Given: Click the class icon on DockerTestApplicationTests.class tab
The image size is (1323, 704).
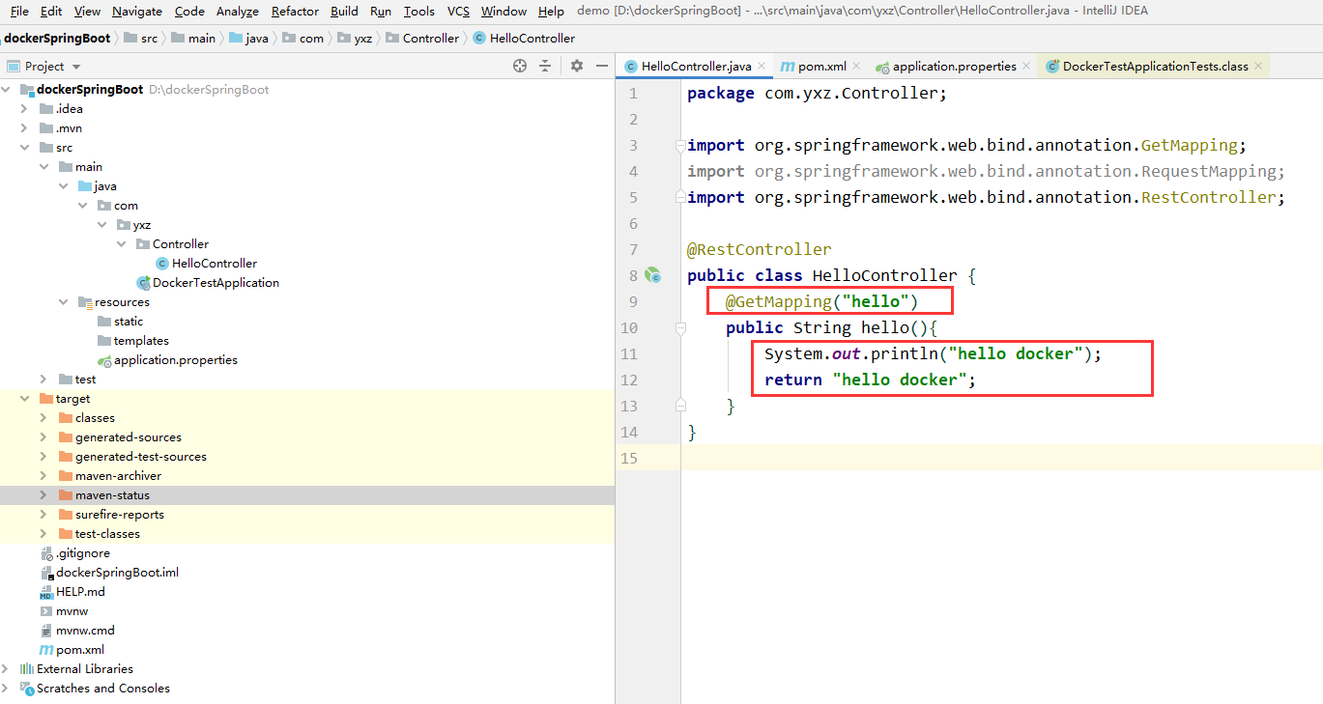Looking at the screenshot, I should [1051, 66].
